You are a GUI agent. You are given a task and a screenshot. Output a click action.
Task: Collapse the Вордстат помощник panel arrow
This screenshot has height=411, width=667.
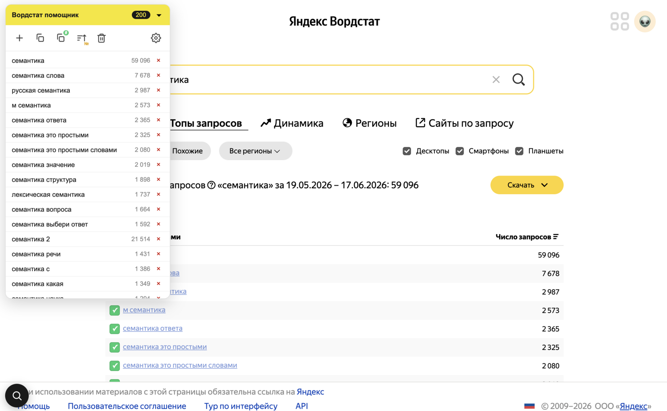pyautogui.click(x=159, y=15)
